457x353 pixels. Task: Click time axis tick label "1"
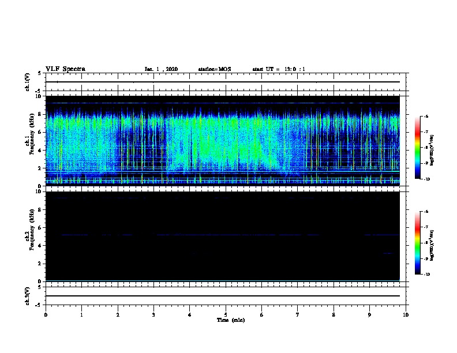[x=81, y=315]
